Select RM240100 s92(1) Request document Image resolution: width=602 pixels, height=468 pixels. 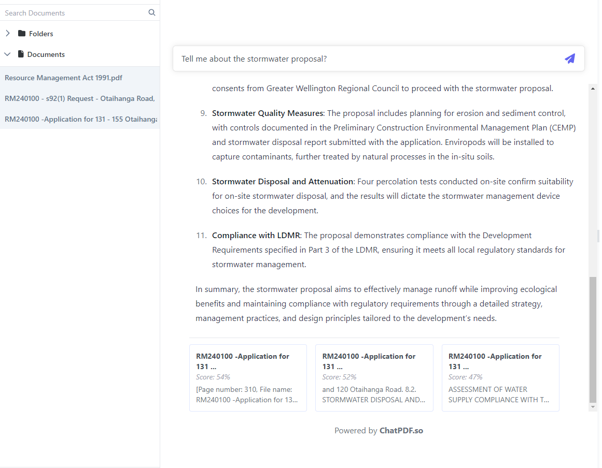coord(80,98)
